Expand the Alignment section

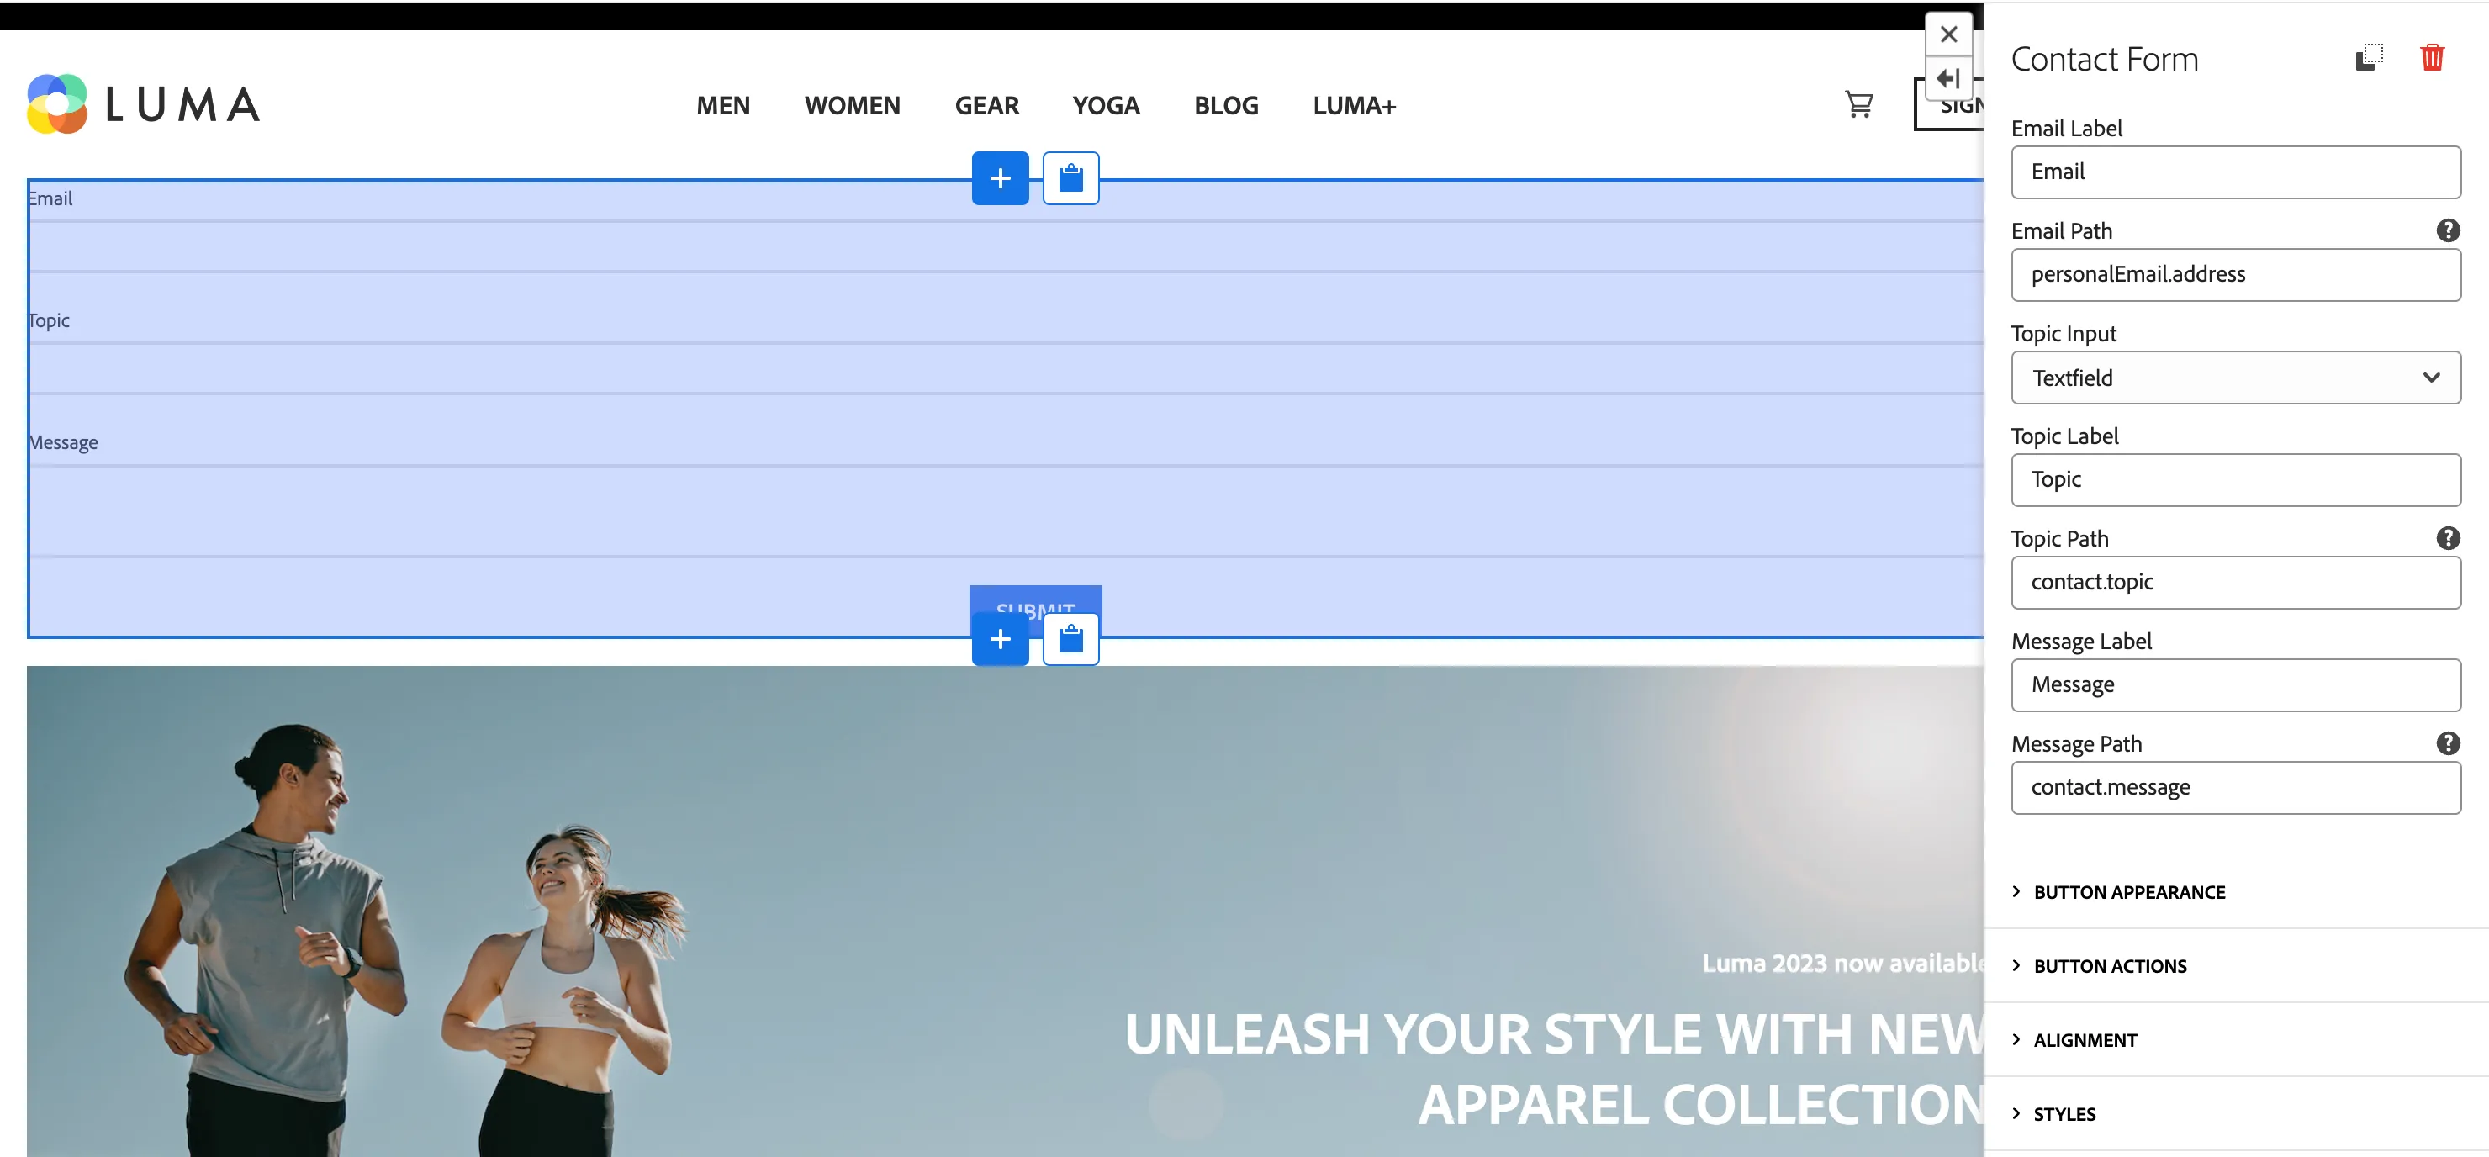(2085, 1040)
